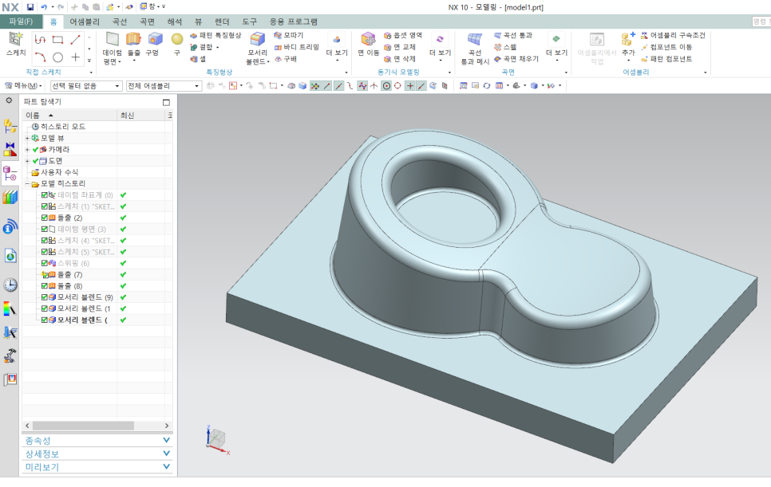Open the 전체 어셈블리 dropdown

pyautogui.click(x=164, y=86)
